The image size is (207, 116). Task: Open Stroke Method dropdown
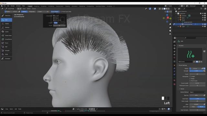197,92
